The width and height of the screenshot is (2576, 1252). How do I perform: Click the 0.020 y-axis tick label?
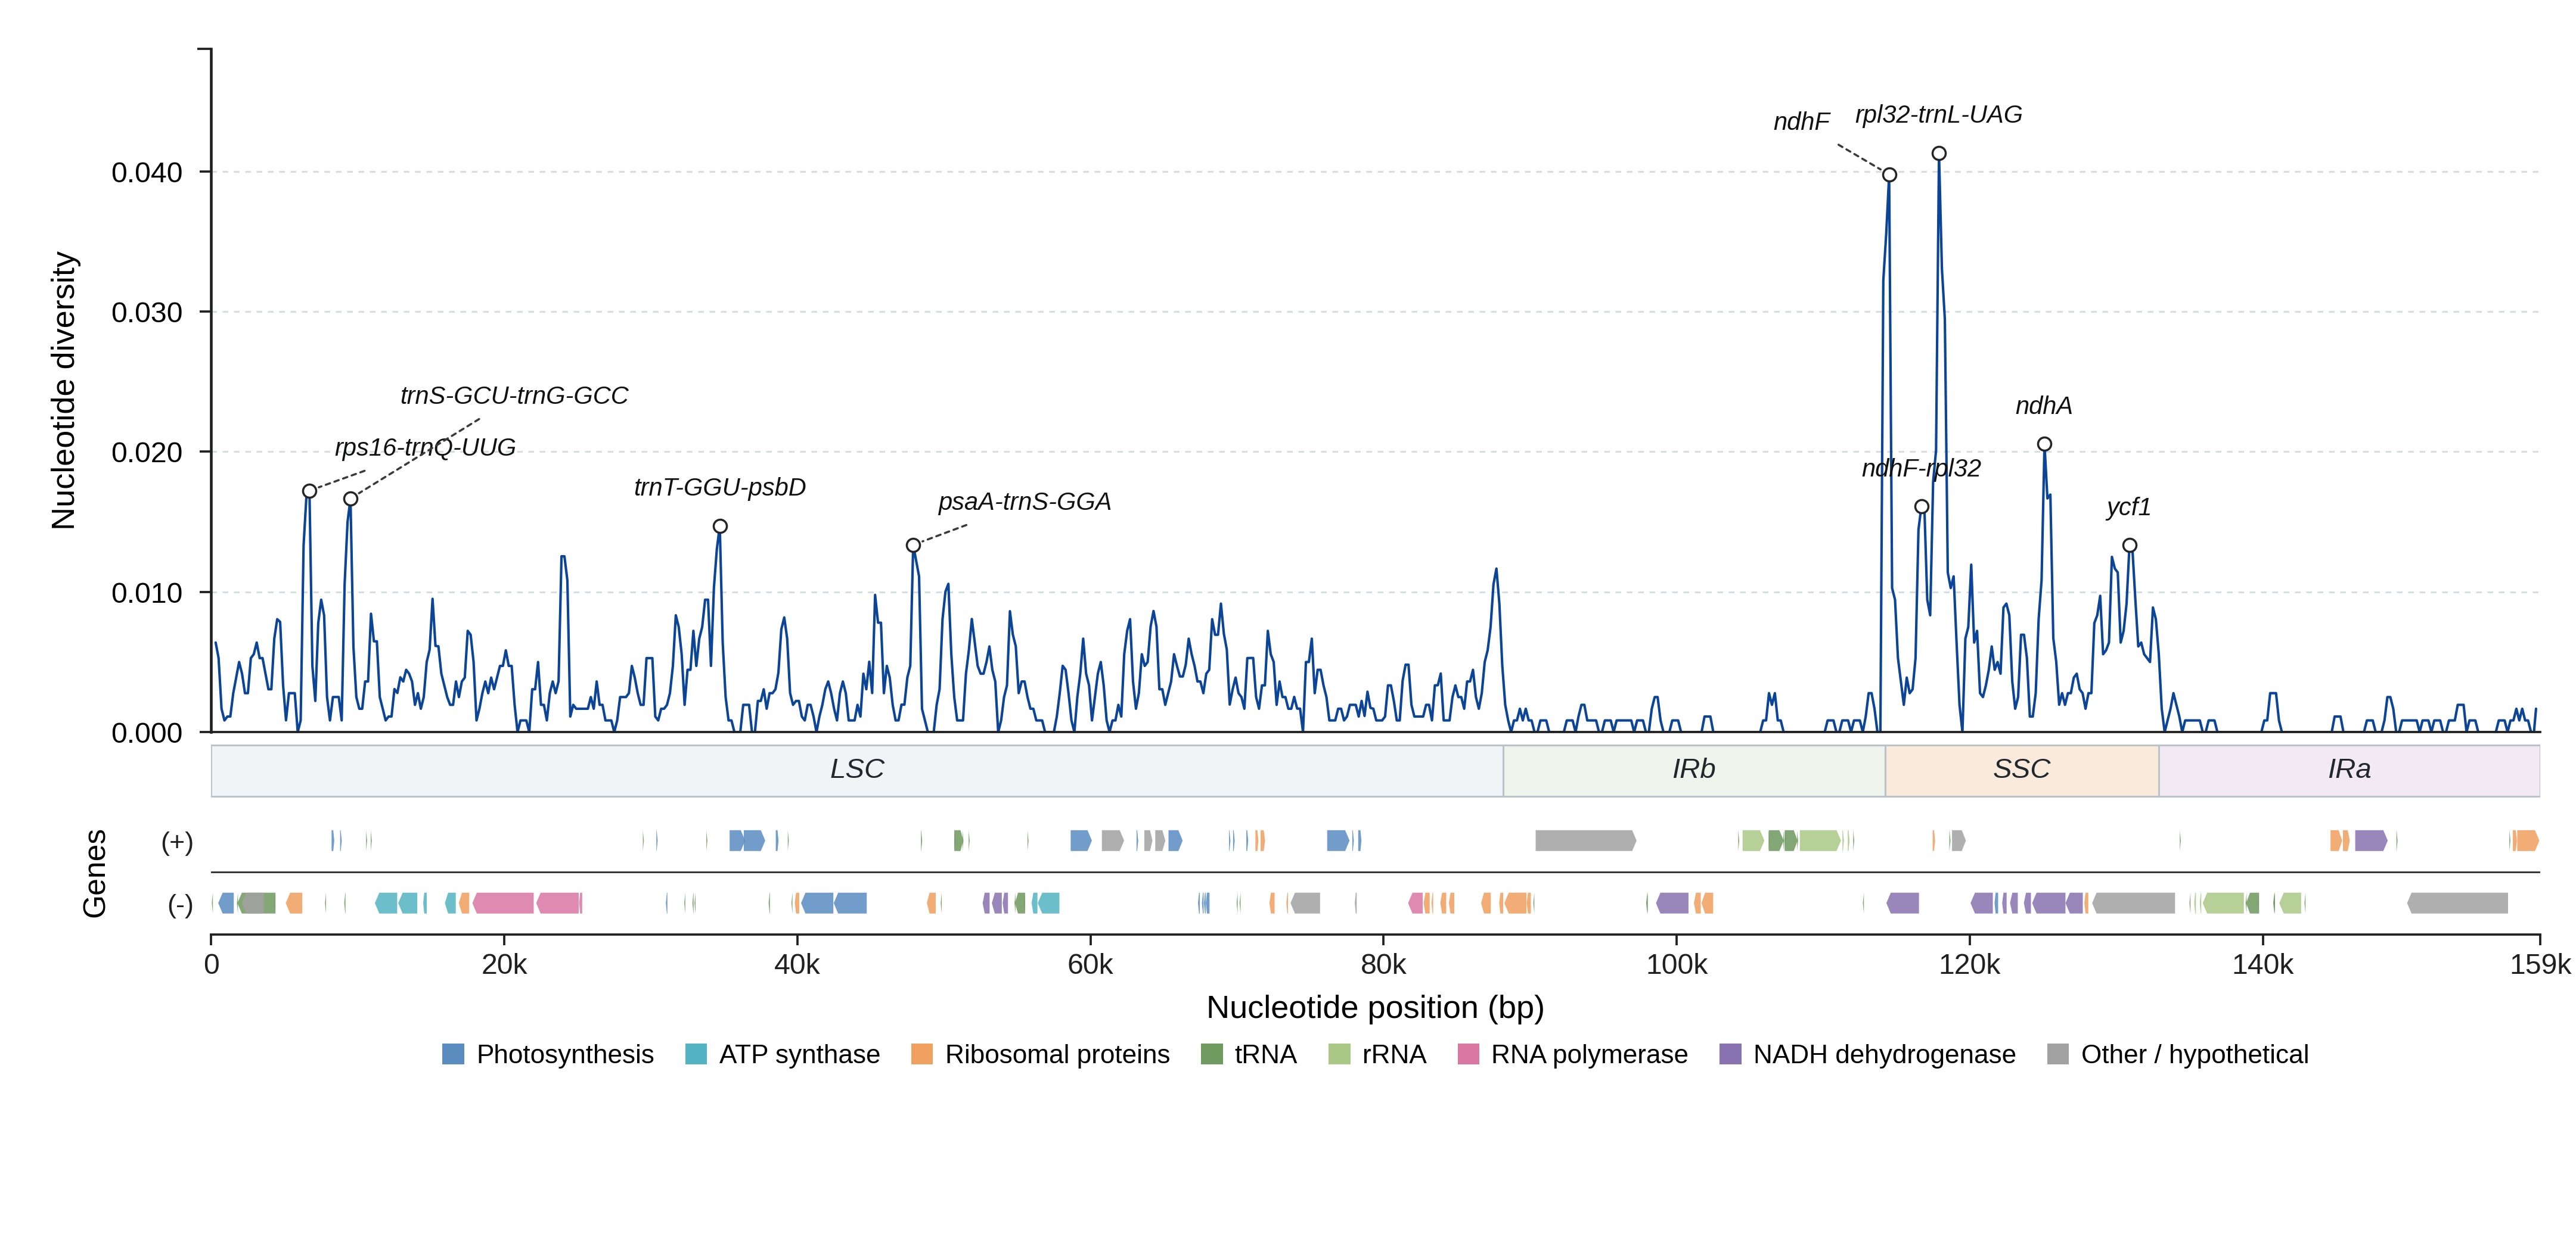click(x=147, y=453)
